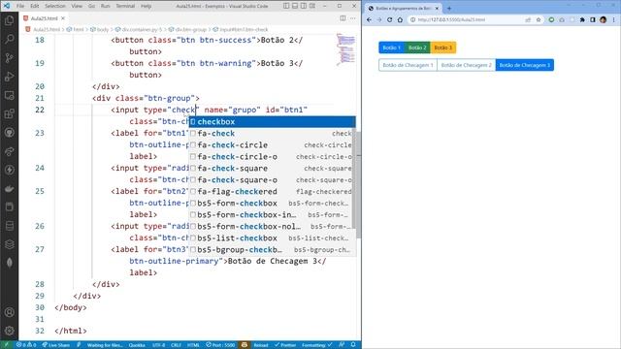The height and width of the screenshot is (349, 621).
Task: Open the Extensions view
Action: [9, 114]
